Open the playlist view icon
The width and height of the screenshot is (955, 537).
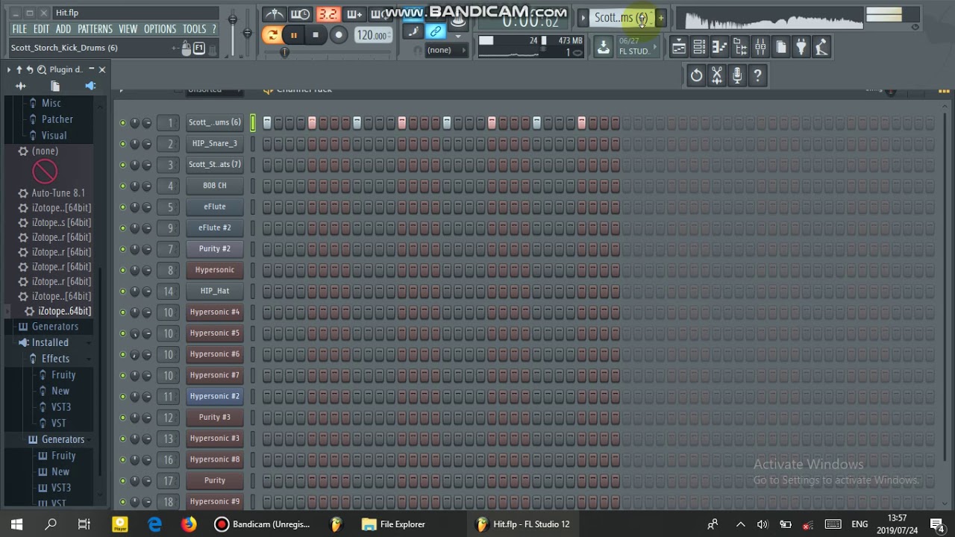click(x=678, y=48)
